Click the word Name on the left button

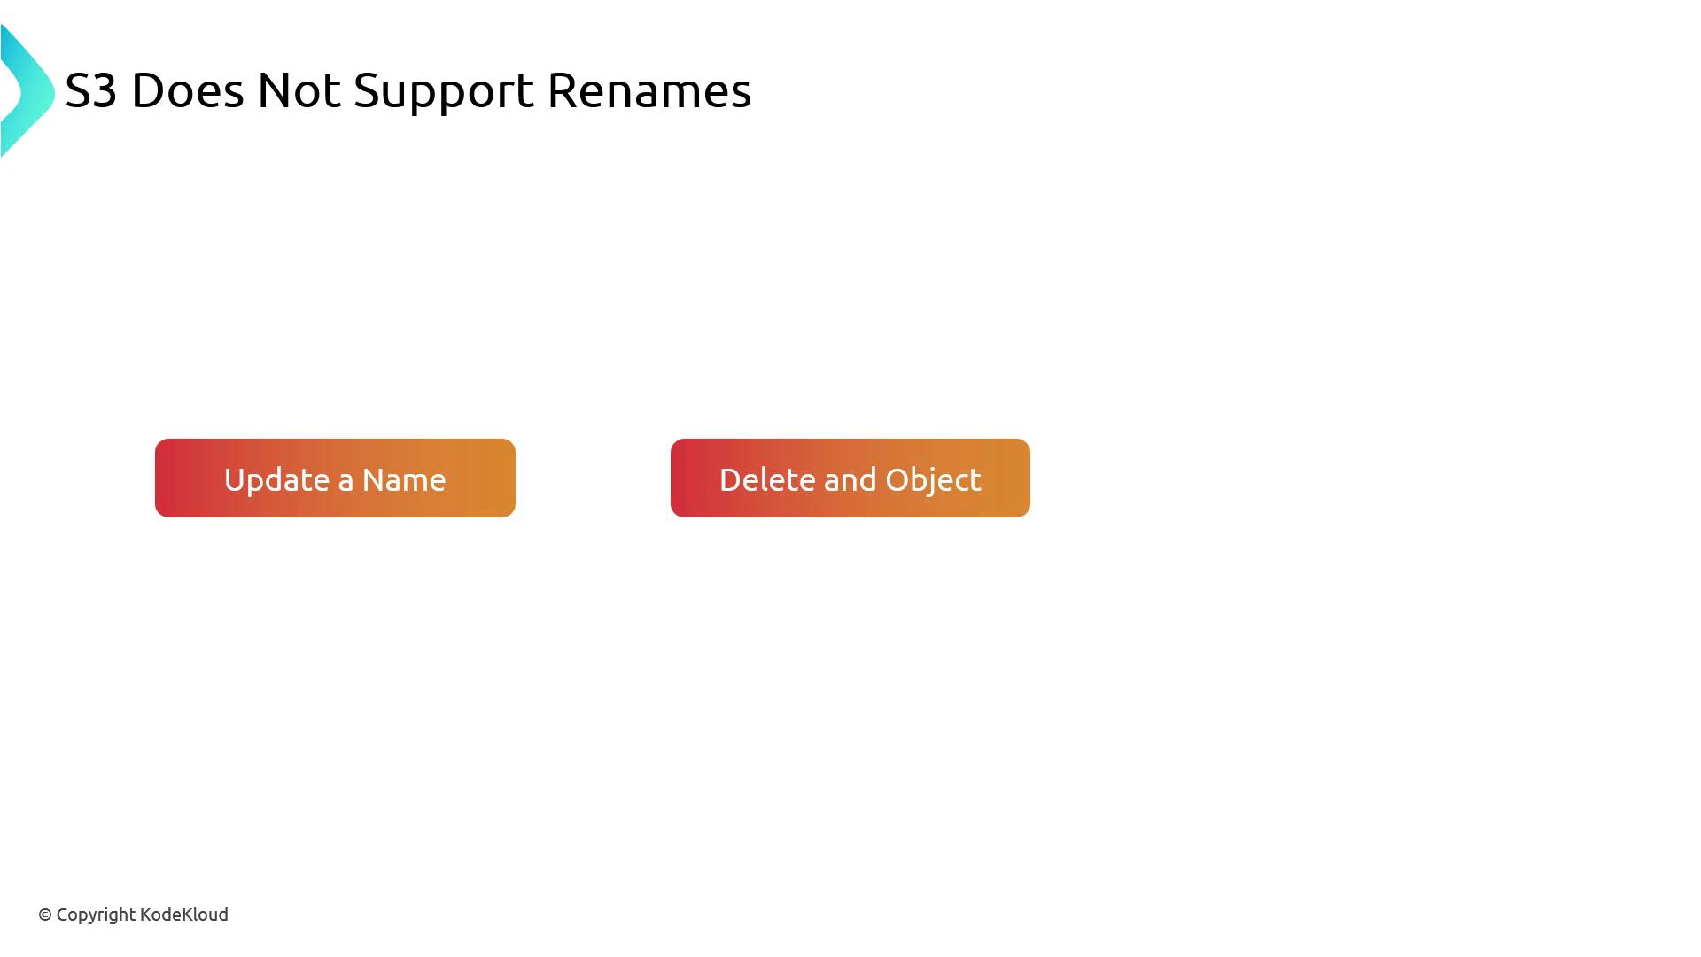404,479
